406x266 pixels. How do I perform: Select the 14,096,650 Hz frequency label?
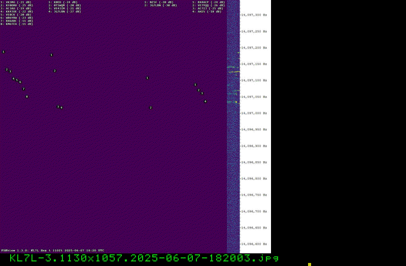[x=254, y=227]
